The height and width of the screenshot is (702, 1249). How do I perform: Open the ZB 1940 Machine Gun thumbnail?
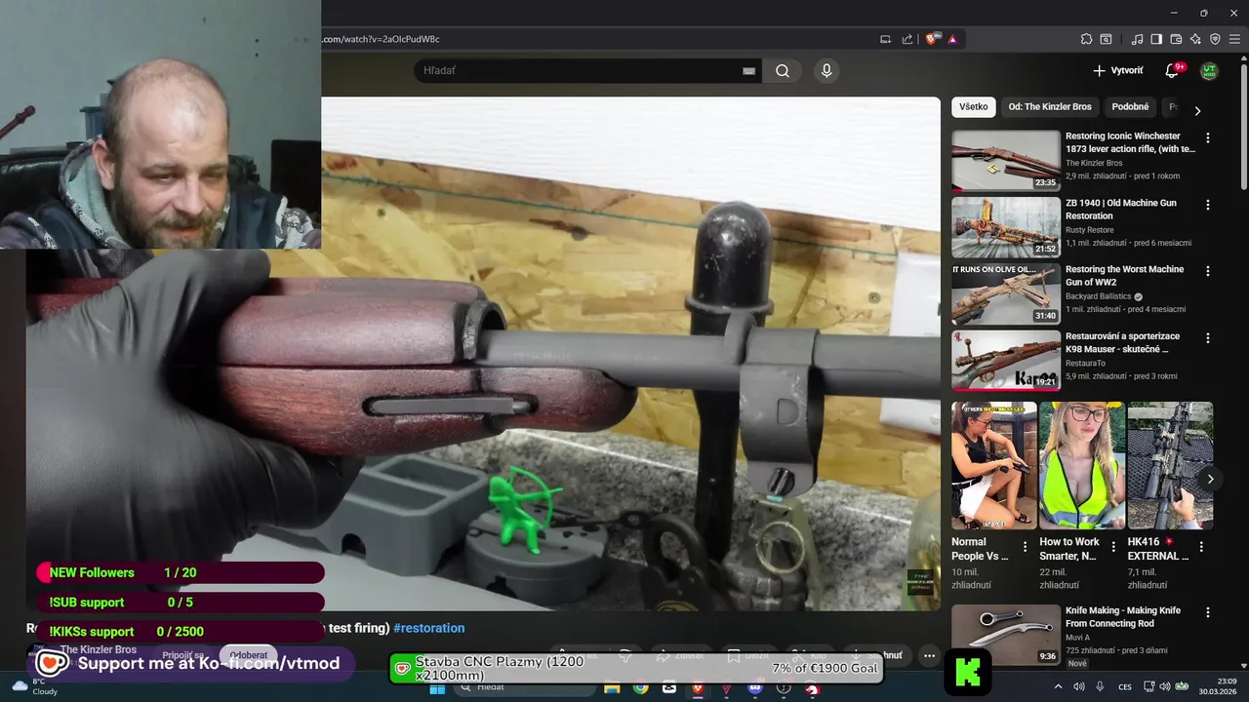pos(1006,227)
